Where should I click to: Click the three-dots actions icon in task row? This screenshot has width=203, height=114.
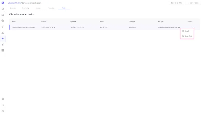tap(192, 27)
